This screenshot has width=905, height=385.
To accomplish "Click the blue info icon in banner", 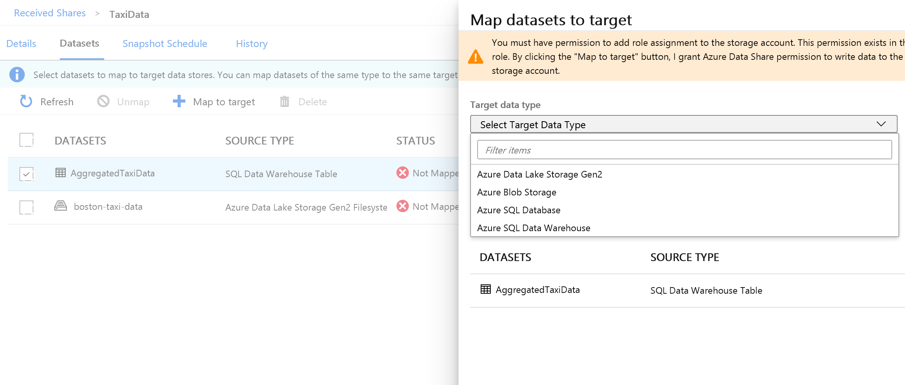I will pyautogui.click(x=17, y=75).
